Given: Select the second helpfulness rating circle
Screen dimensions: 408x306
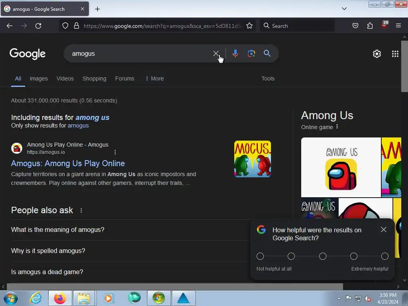Looking at the screenshot, I should [291, 256].
